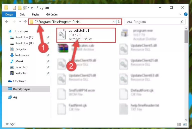Select the acrodistdll.dll file
The width and height of the screenshot is (192, 129).
coord(86,35)
